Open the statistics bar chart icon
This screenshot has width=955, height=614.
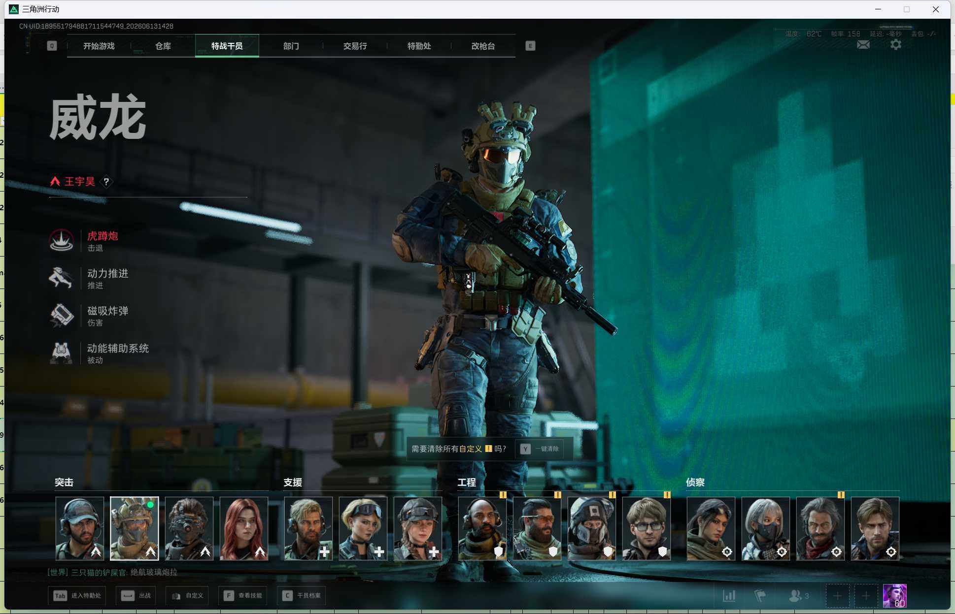[x=729, y=596]
